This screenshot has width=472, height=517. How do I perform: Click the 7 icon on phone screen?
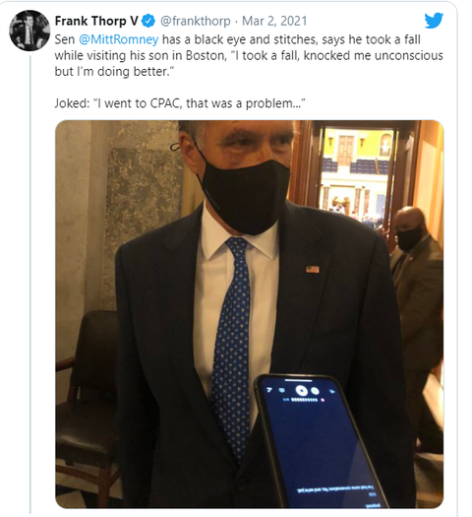point(269,390)
